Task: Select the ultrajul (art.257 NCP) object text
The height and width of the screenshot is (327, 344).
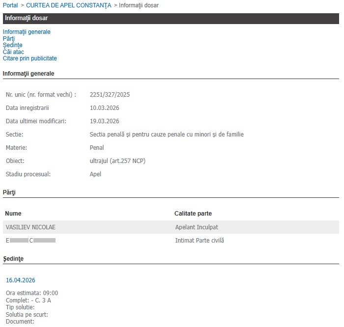Action: (117, 161)
